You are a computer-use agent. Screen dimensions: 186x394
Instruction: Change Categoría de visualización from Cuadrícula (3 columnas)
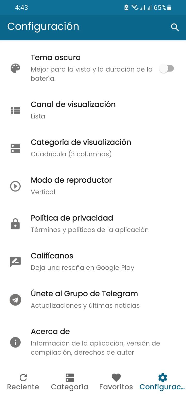pos(93,148)
